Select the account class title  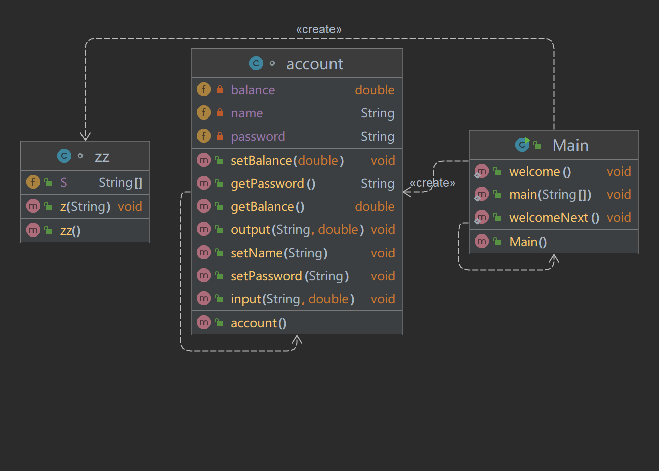click(314, 64)
